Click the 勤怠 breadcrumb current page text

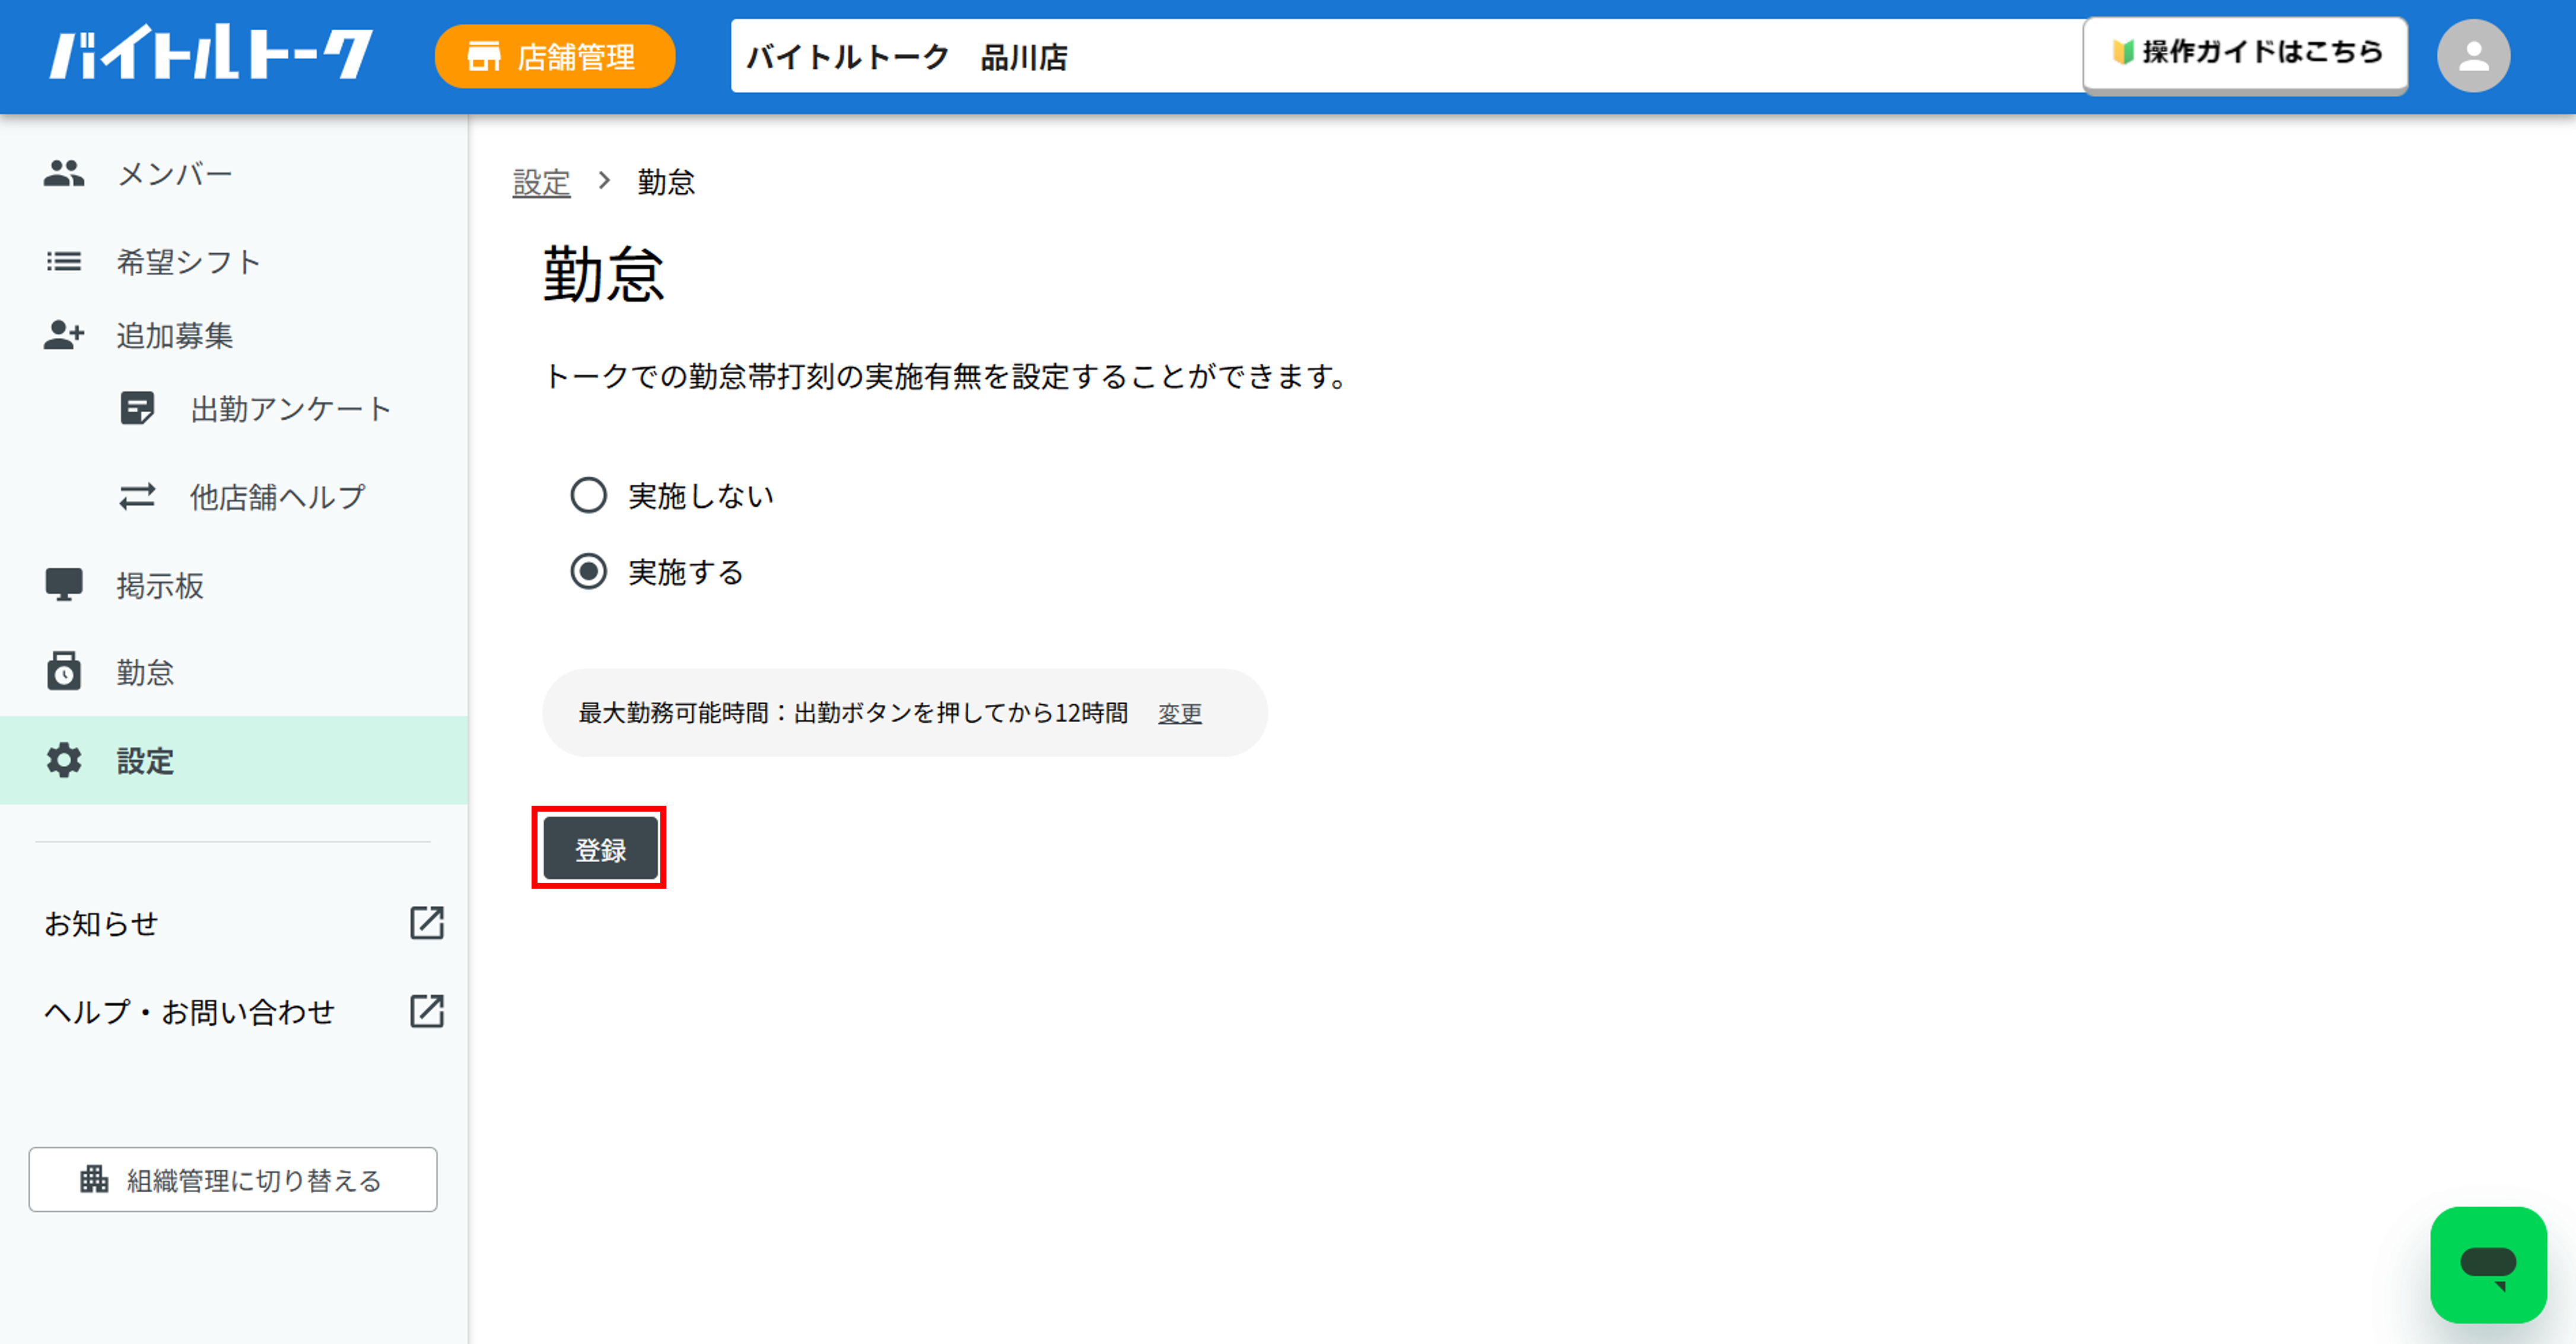pos(666,182)
